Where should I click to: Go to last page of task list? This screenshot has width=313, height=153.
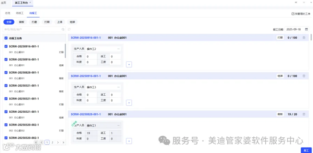coord(63,143)
